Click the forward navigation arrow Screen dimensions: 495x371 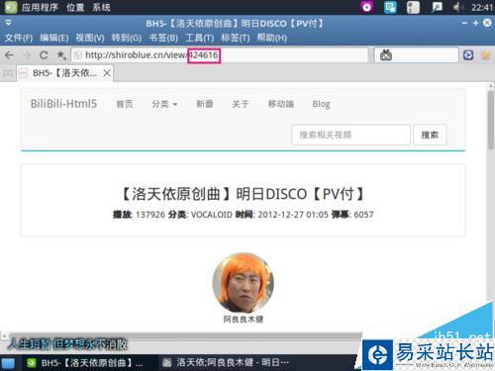[x=27, y=55]
